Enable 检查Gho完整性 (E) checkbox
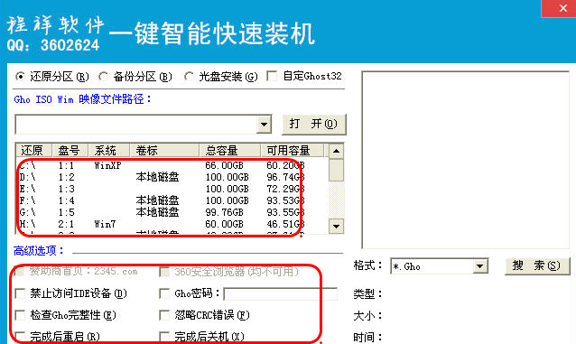This screenshot has width=576, height=344. pyautogui.click(x=20, y=315)
